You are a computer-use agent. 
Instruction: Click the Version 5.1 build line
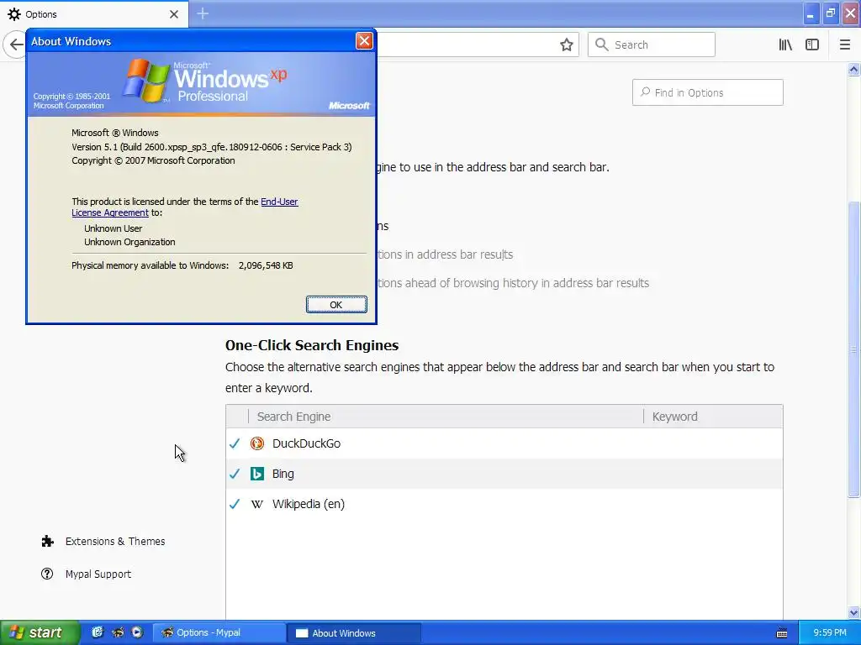(x=211, y=147)
